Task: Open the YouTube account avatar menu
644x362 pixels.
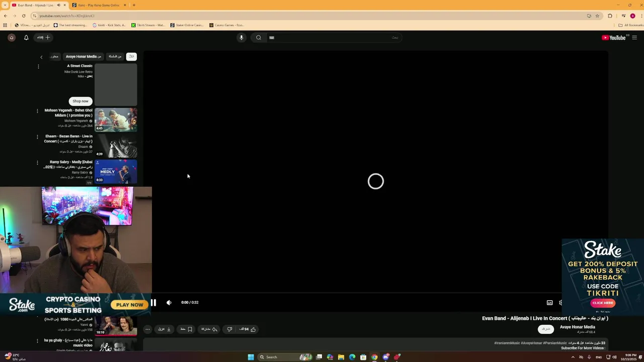Action: click(12, 37)
